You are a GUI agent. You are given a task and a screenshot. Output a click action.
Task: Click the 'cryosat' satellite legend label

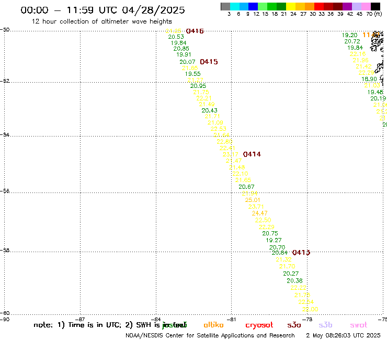tap(259, 325)
